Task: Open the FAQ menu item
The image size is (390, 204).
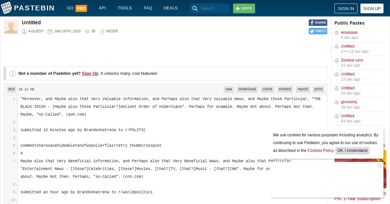Action: coord(148,8)
